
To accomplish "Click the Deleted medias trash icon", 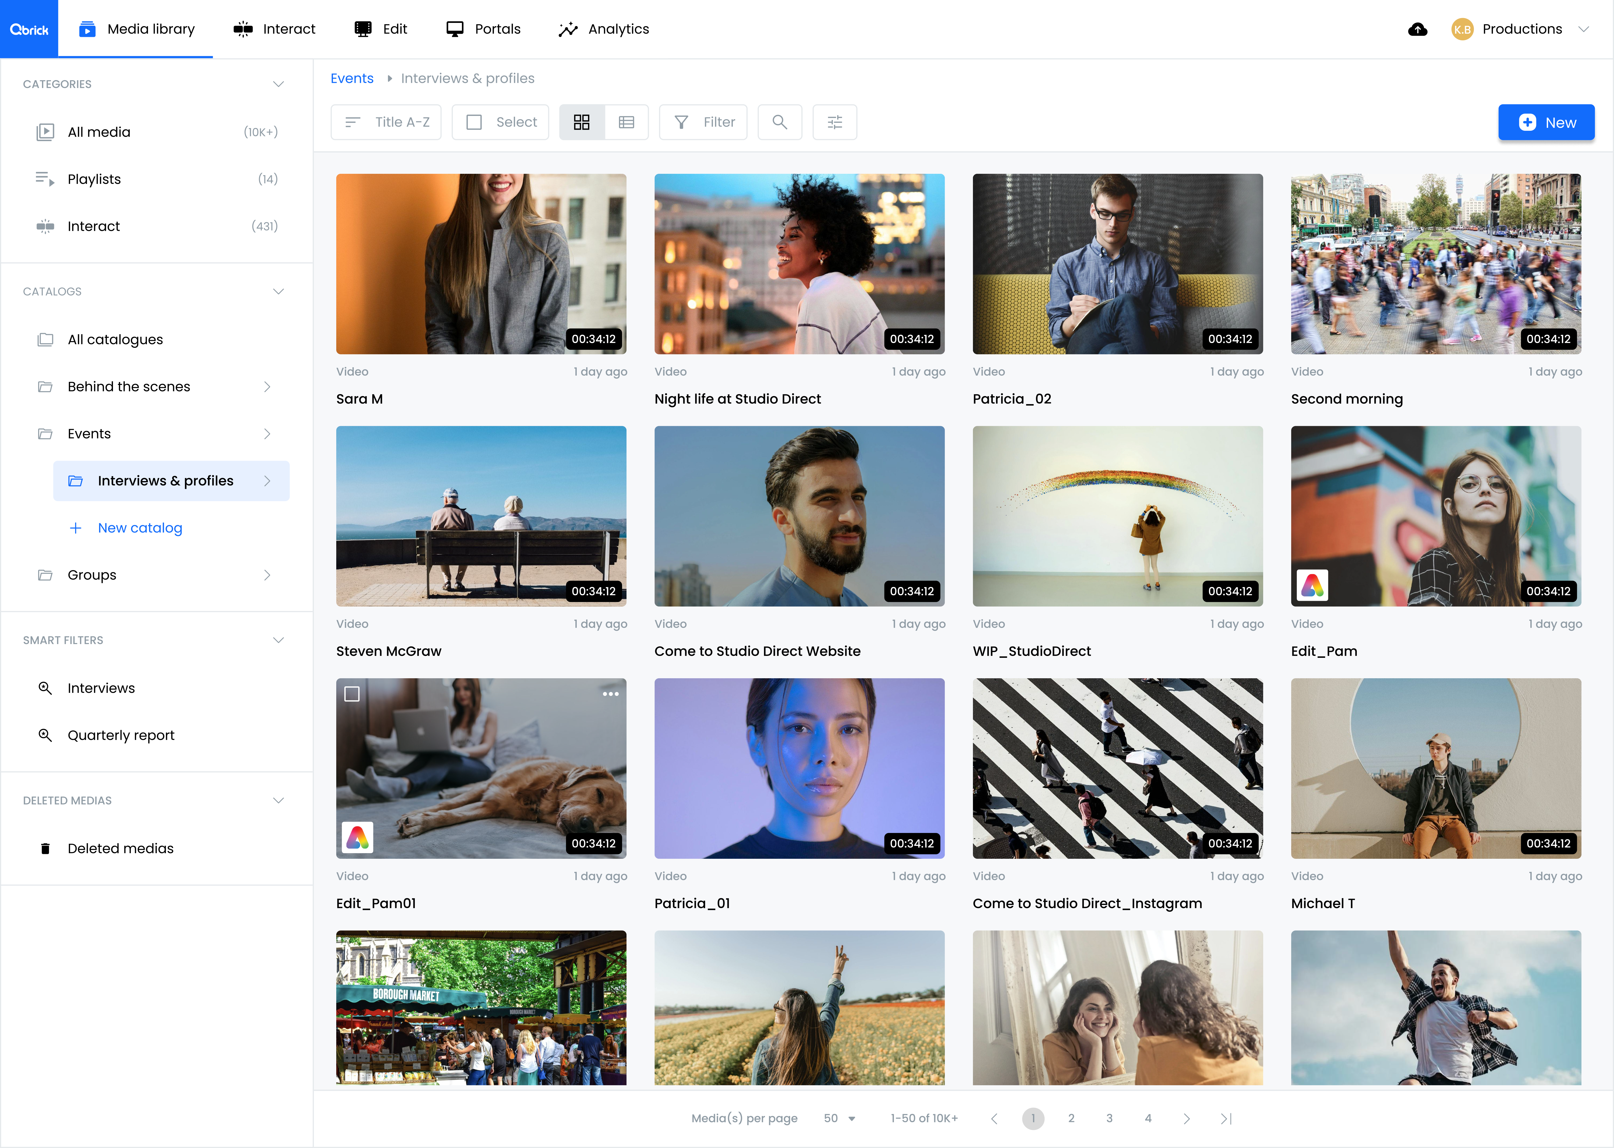I will 45,848.
